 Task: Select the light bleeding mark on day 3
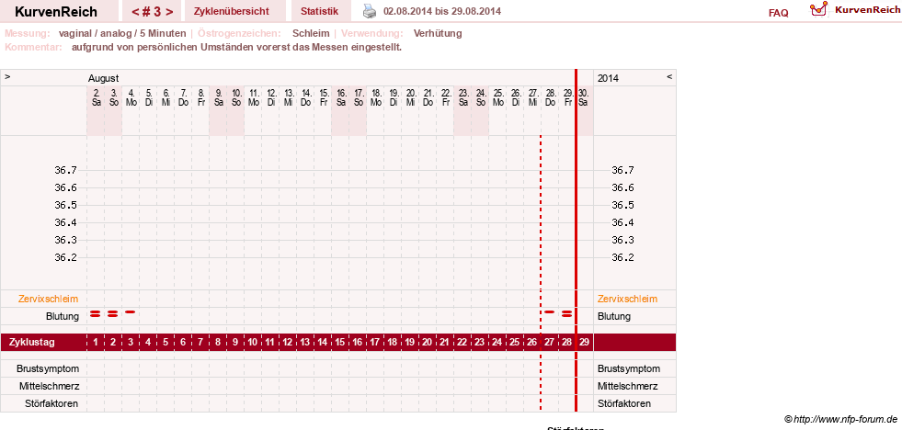(130, 311)
